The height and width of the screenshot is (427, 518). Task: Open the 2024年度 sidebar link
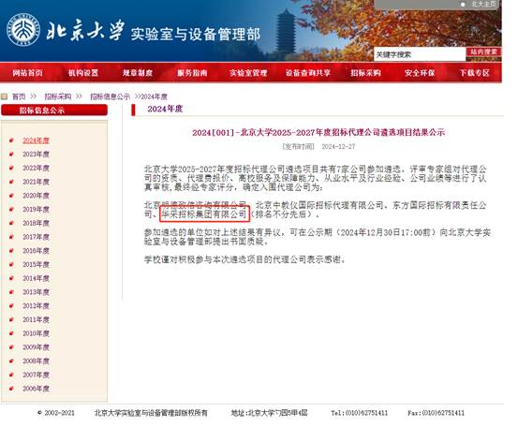point(36,140)
